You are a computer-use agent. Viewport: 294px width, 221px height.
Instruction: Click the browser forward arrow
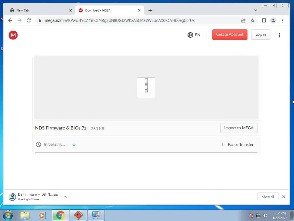point(20,20)
